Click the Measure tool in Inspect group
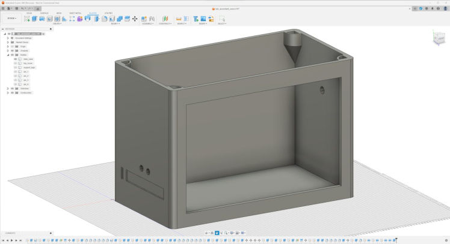The image size is (450, 244). tap(179, 19)
